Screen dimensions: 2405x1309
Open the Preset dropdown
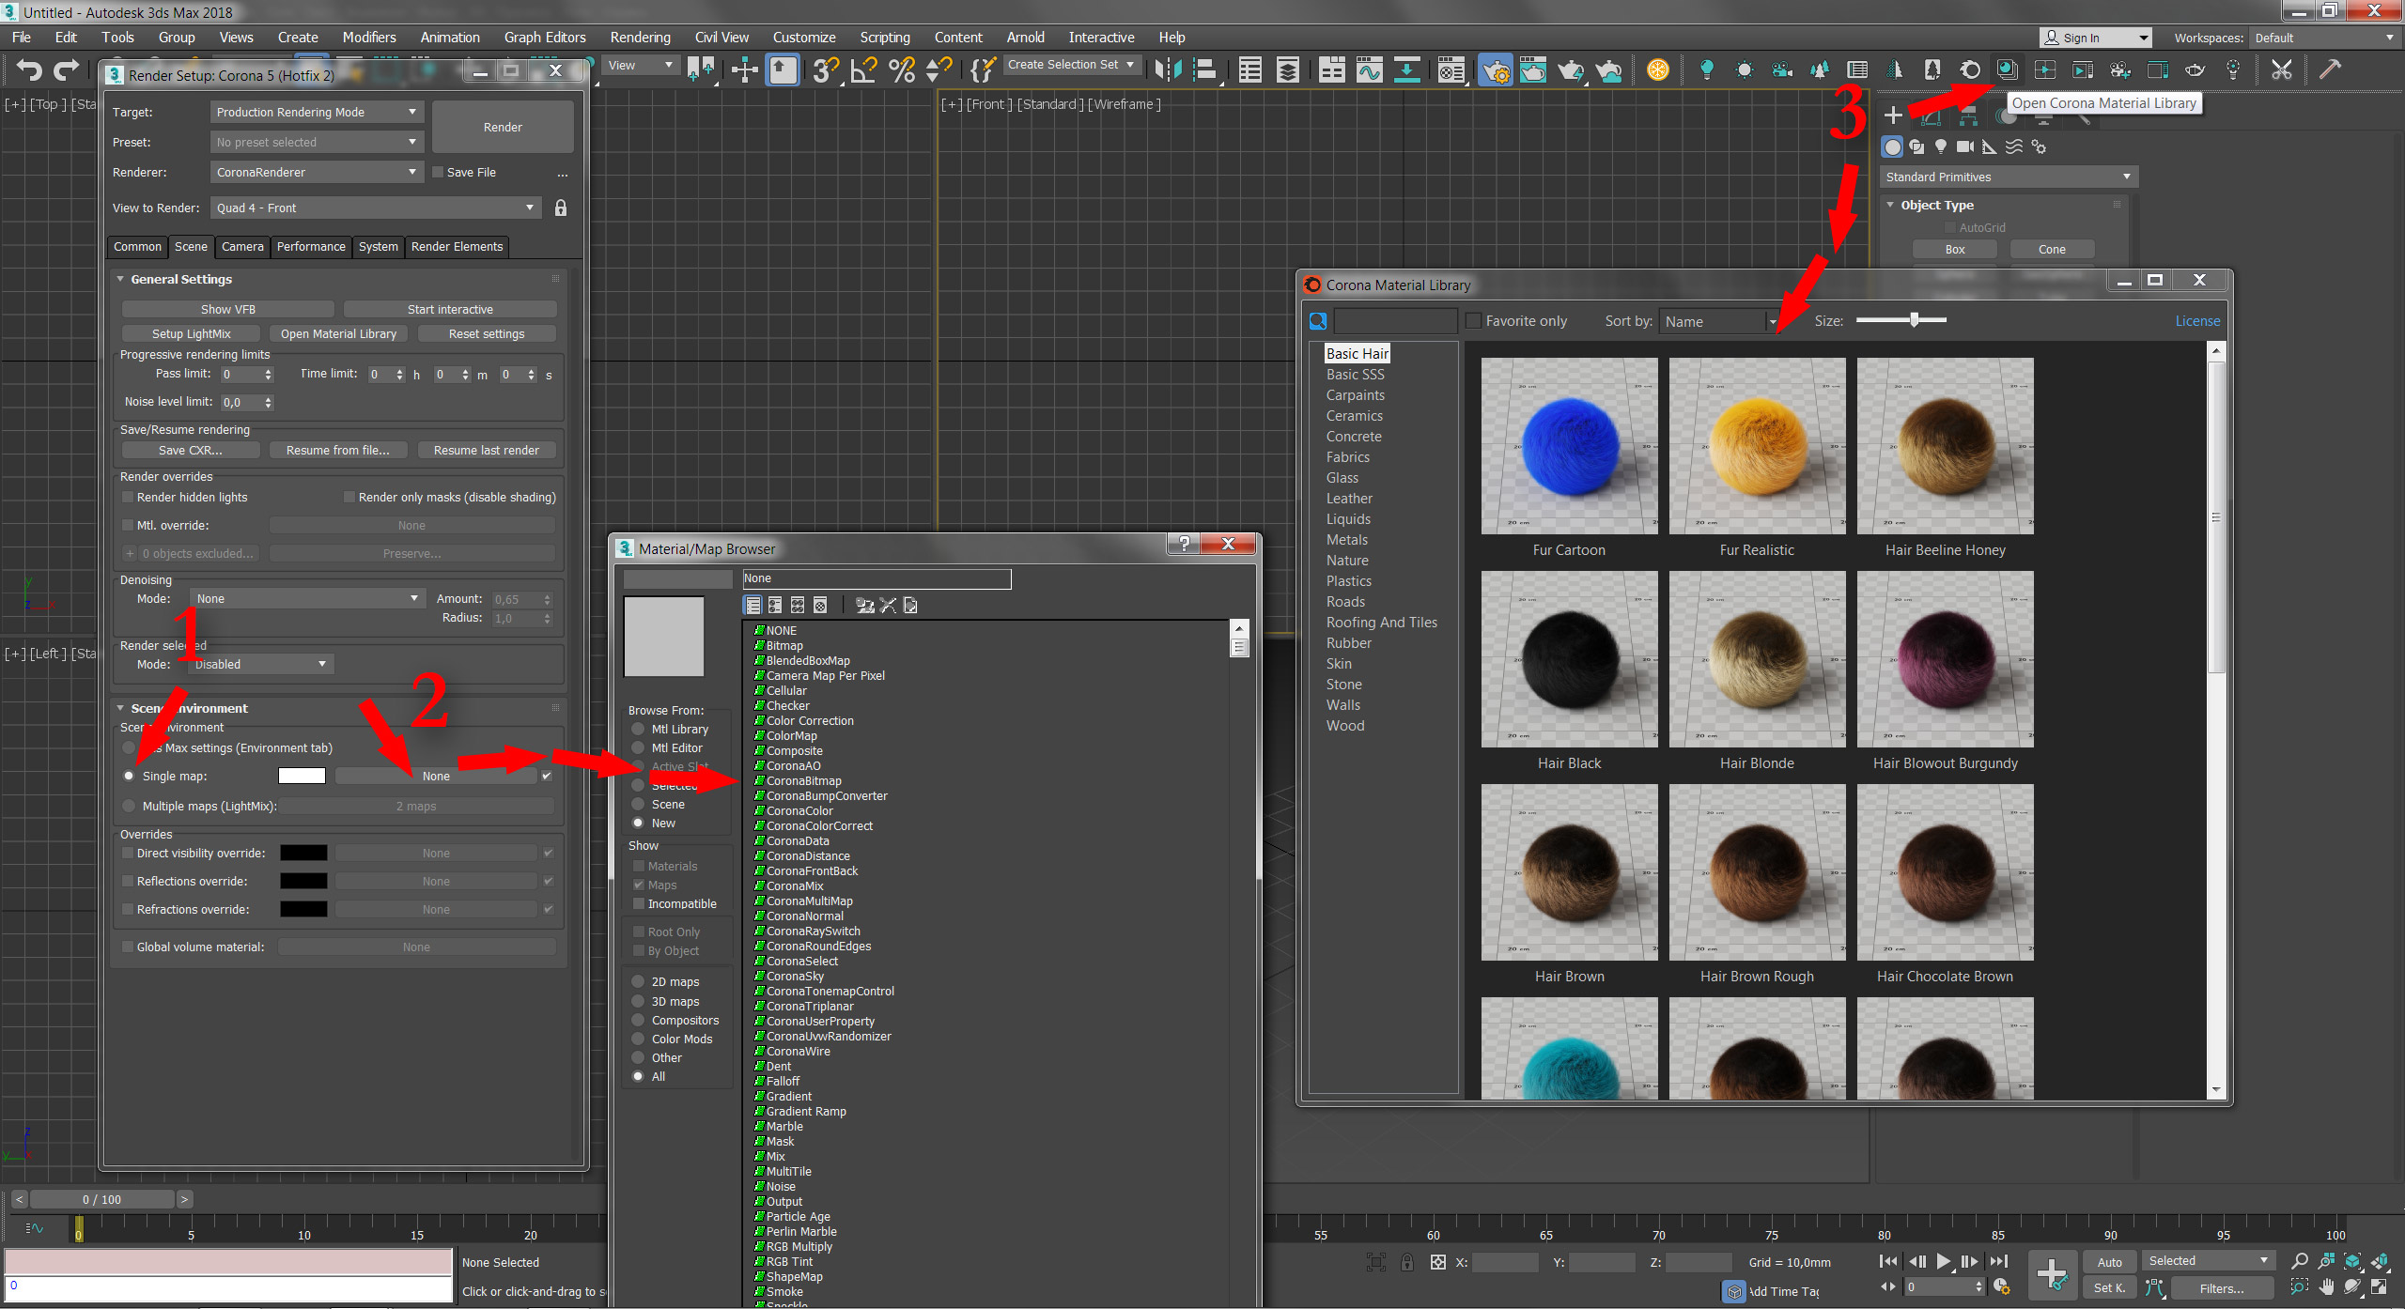tap(317, 142)
